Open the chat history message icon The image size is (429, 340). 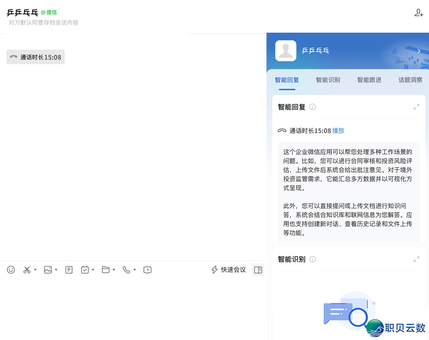coord(148,270)
